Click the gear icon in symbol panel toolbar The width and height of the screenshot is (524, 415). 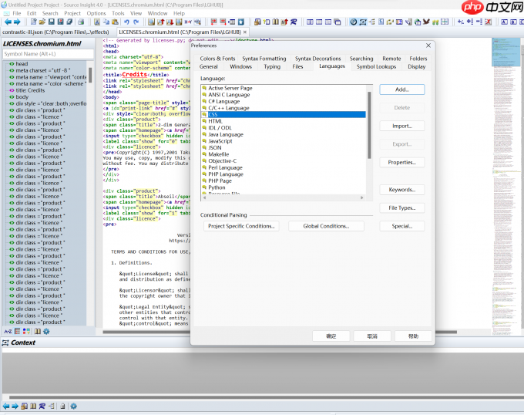pyautogui.click(x=45, y=331)
